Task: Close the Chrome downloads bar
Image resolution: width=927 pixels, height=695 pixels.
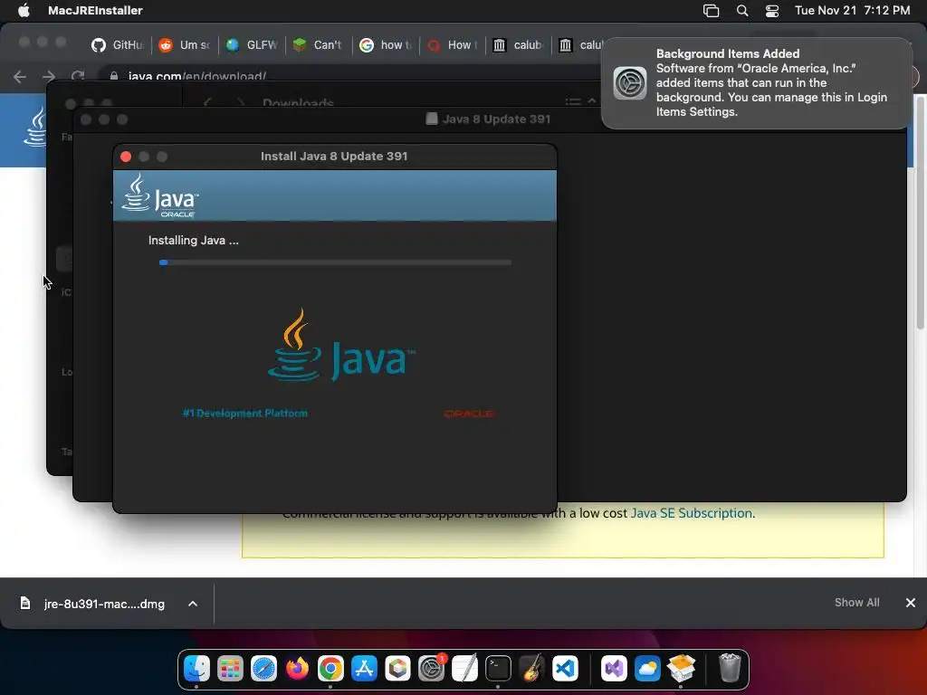Action: (911, 603)
